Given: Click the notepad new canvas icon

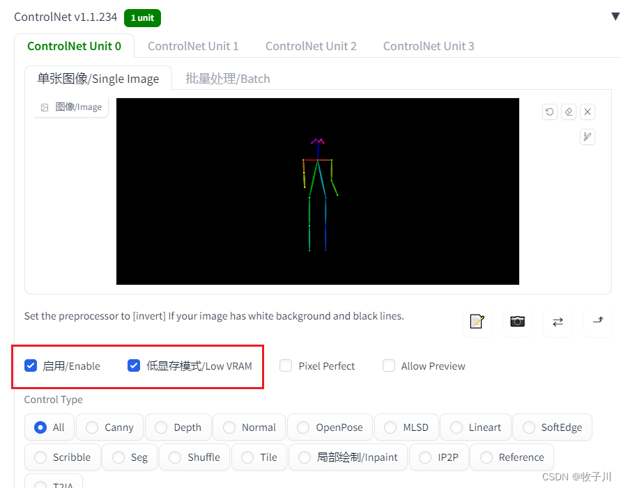Looking at the screenshot, I should [x=477, y=322].
